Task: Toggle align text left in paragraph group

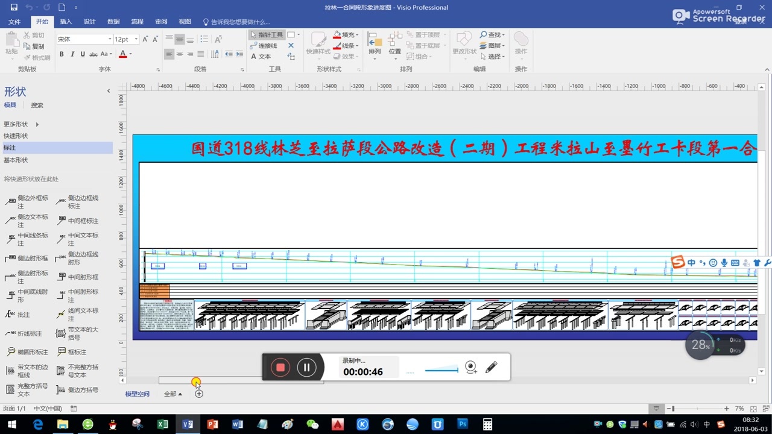Action: coord(169,54)
